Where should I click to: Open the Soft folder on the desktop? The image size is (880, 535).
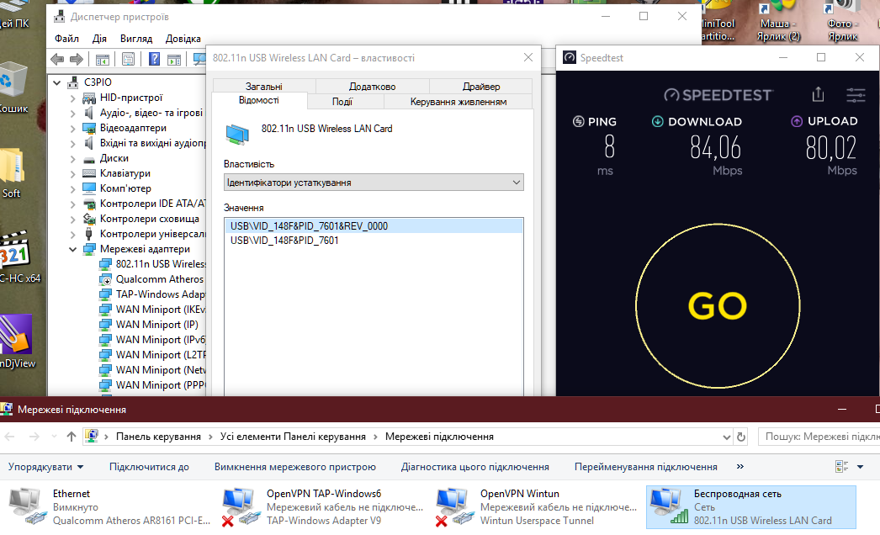(x=11, y=167)
